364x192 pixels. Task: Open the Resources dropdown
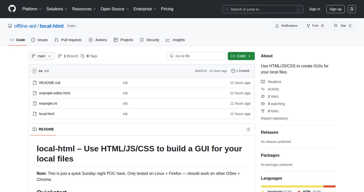click(x=84, y=9)
